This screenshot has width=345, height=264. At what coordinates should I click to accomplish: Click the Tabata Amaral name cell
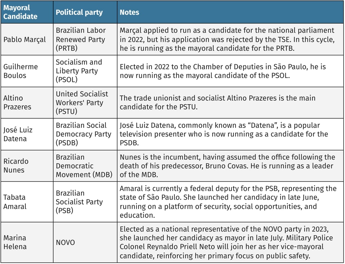(x=27, y=202)
